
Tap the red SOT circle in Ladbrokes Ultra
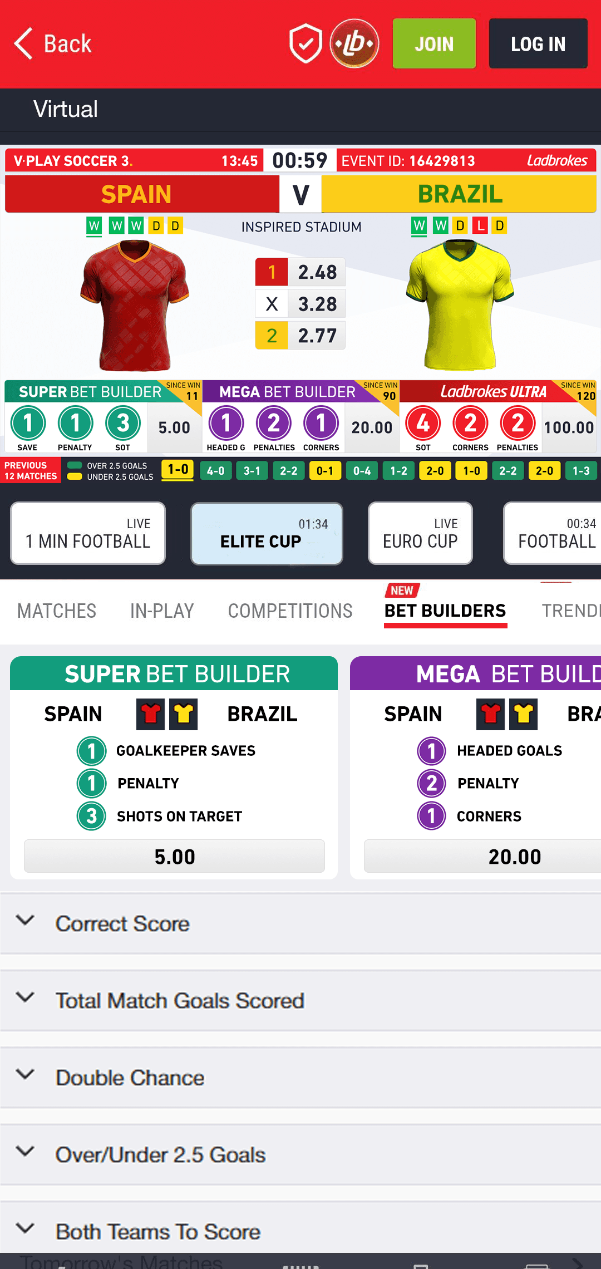pyautogui.click(x=423, y=423)
